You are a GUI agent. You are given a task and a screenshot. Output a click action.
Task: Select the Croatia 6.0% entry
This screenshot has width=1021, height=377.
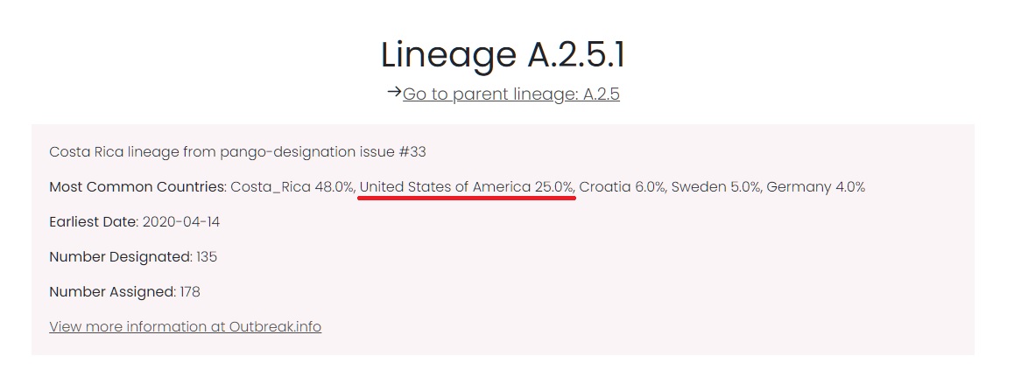623,187
